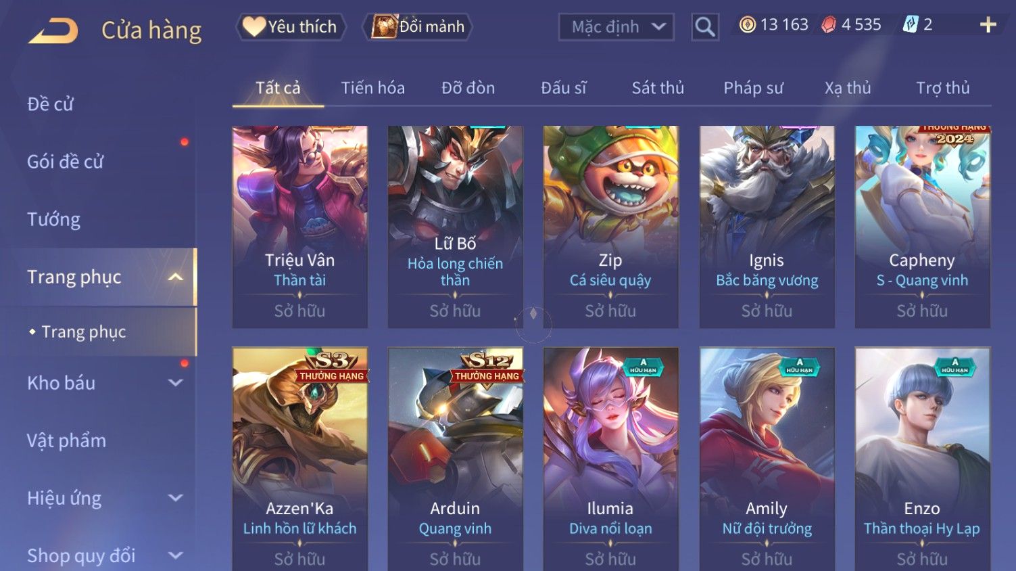Switch to the Tiến hóa tab
The image size is (1016, 571).
372,88
